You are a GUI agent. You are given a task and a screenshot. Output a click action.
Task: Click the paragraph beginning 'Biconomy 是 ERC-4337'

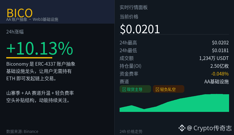coord(41,71)
